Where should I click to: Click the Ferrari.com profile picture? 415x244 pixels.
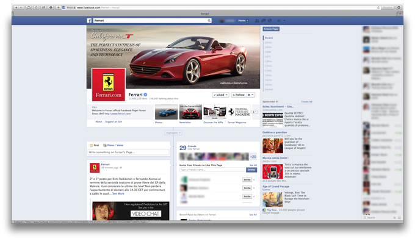tap(109, 85)
